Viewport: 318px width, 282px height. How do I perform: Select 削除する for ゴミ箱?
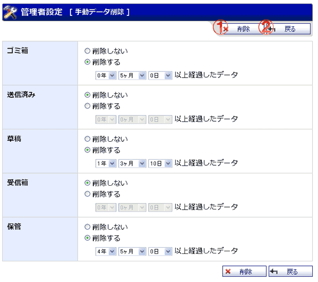[87, 62]
